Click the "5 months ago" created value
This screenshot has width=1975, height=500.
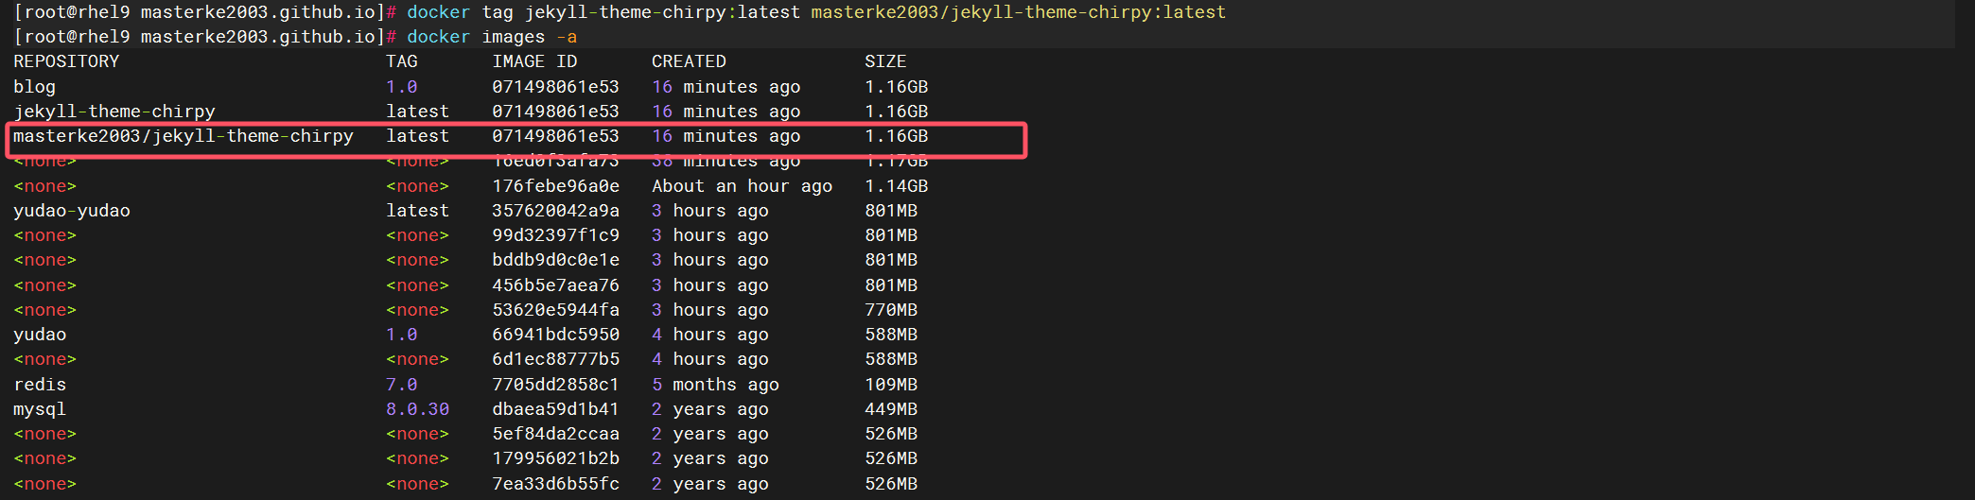pyautogui.click(x=715, y=385)
